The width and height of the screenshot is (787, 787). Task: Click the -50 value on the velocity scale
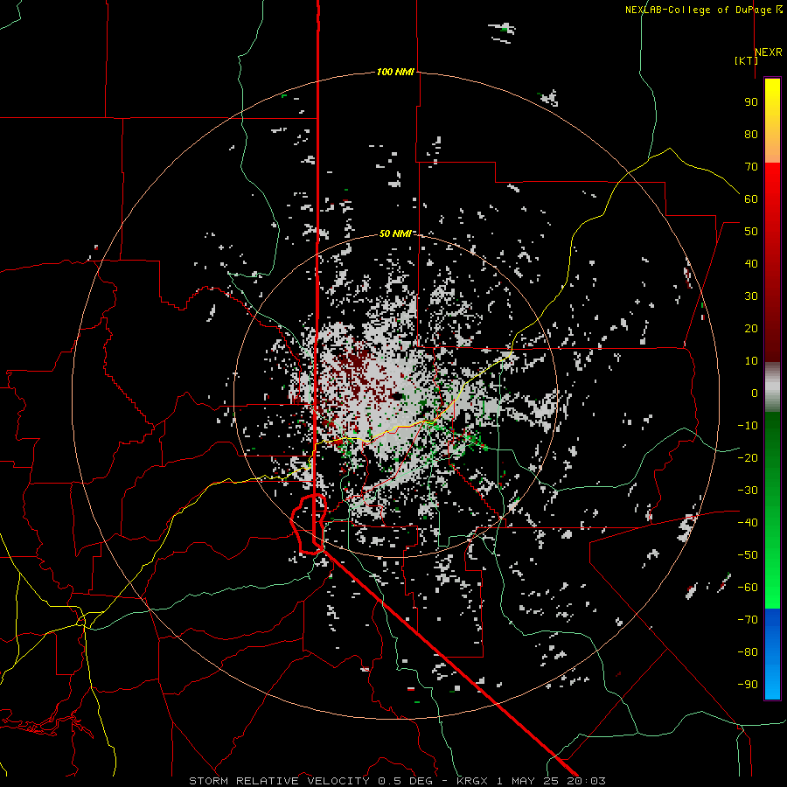748,555
